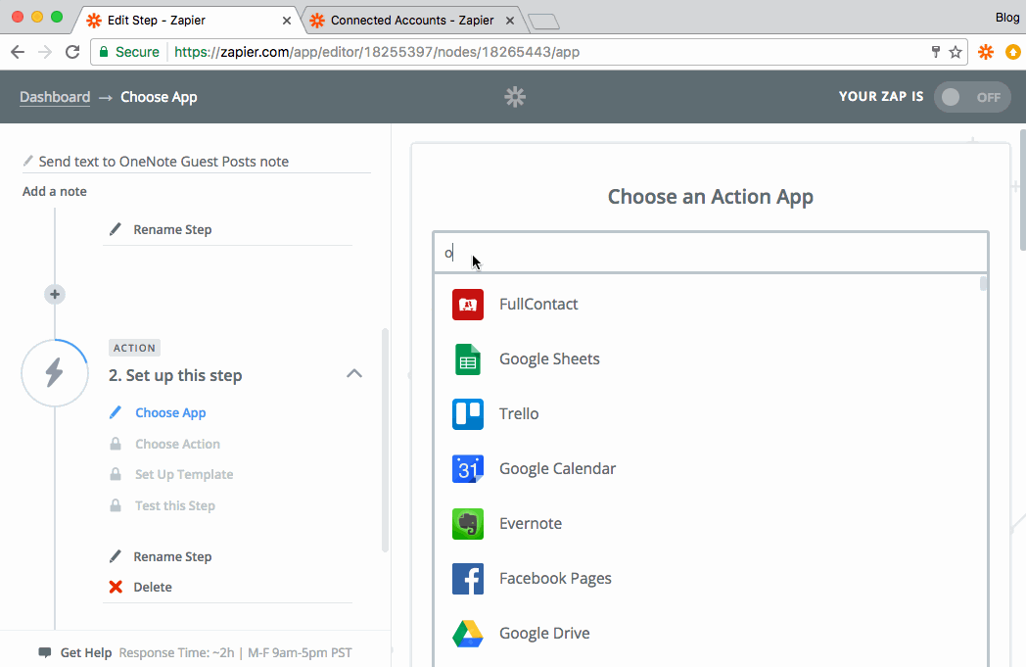Switch to the Edit Step - Zapier tab
This screenshot has width=1026, height=667.
185,21
